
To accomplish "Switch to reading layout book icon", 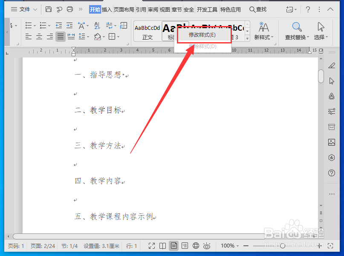I will point(162,246).
